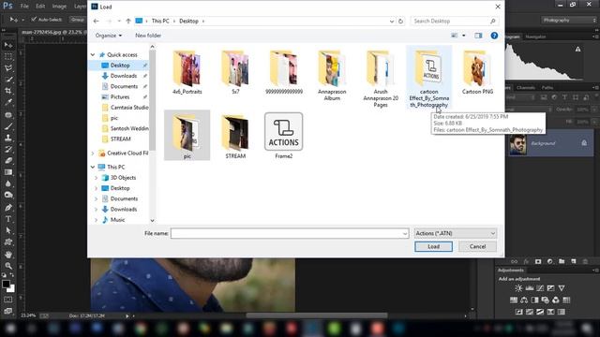This screenshot has width=600, height=337.
Task: Select the Crop tool
Action: click(x=8, y=91)
